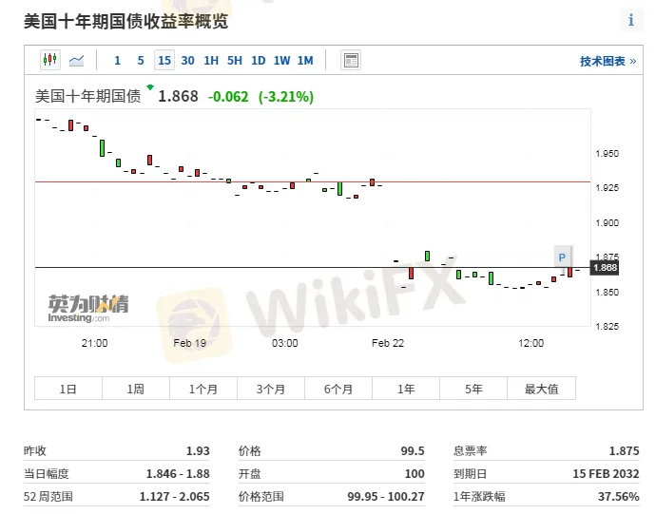Switch to the 1个月 range tab
Screen dimensions: 656x514
click(x=203, y=389)
